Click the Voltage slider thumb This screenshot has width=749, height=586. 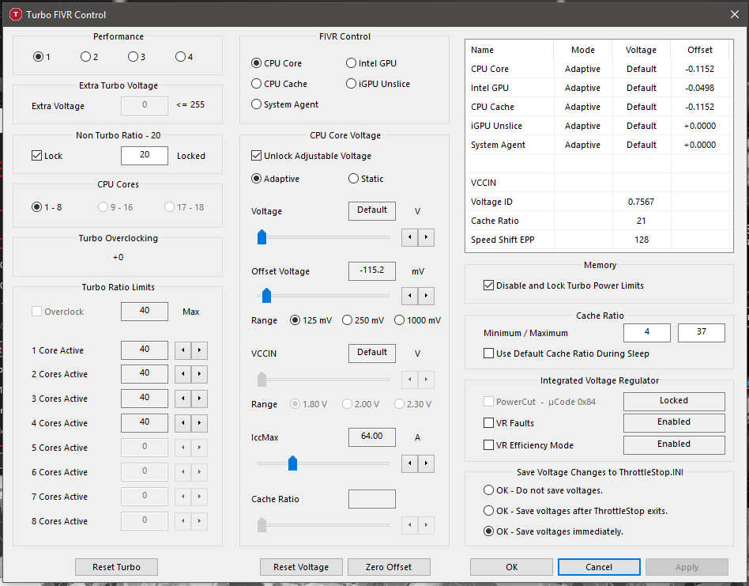262,236
